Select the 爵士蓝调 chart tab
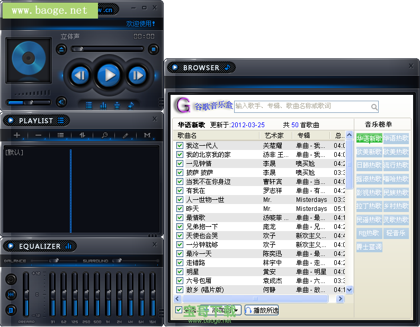Viewport: 420px width, 327px height. pos(369,247)
